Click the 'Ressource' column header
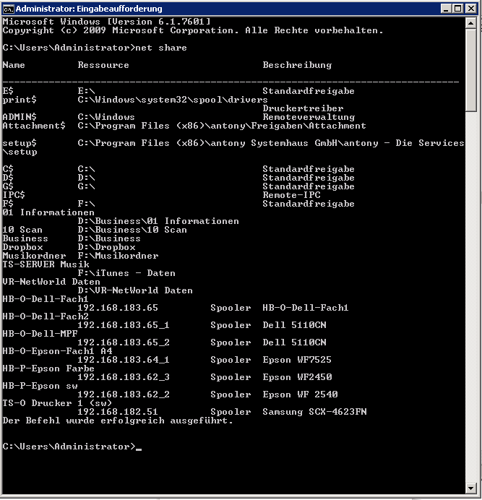The image size is (482, 500). (103, 65)
